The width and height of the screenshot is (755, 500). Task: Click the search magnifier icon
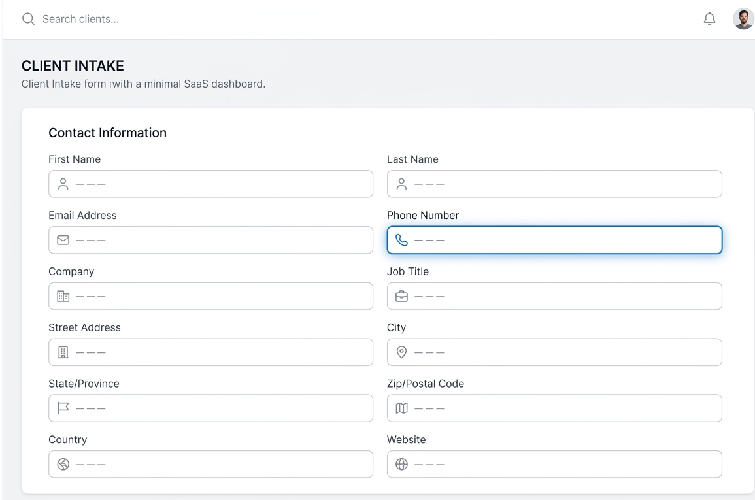pos(28,19)
